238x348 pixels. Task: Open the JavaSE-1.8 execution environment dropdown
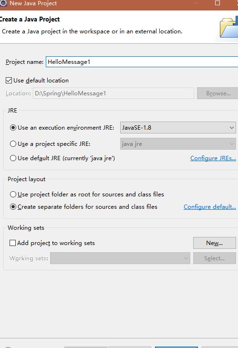click(178, 128)
